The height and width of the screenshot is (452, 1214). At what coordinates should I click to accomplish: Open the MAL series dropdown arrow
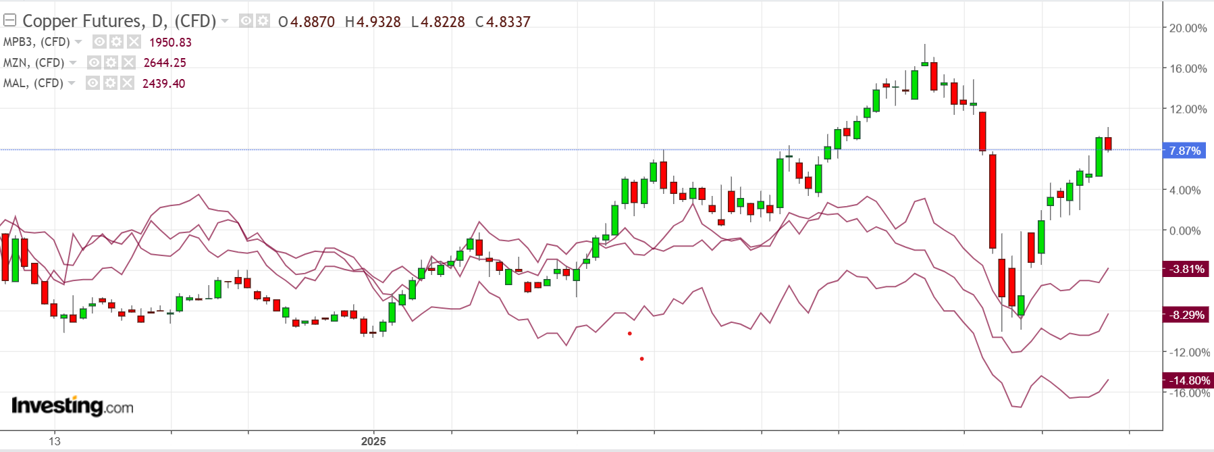tap(72, 83)
